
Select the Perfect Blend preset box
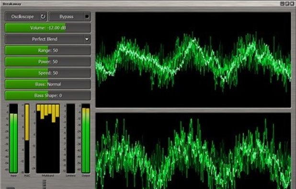point(48,39)
